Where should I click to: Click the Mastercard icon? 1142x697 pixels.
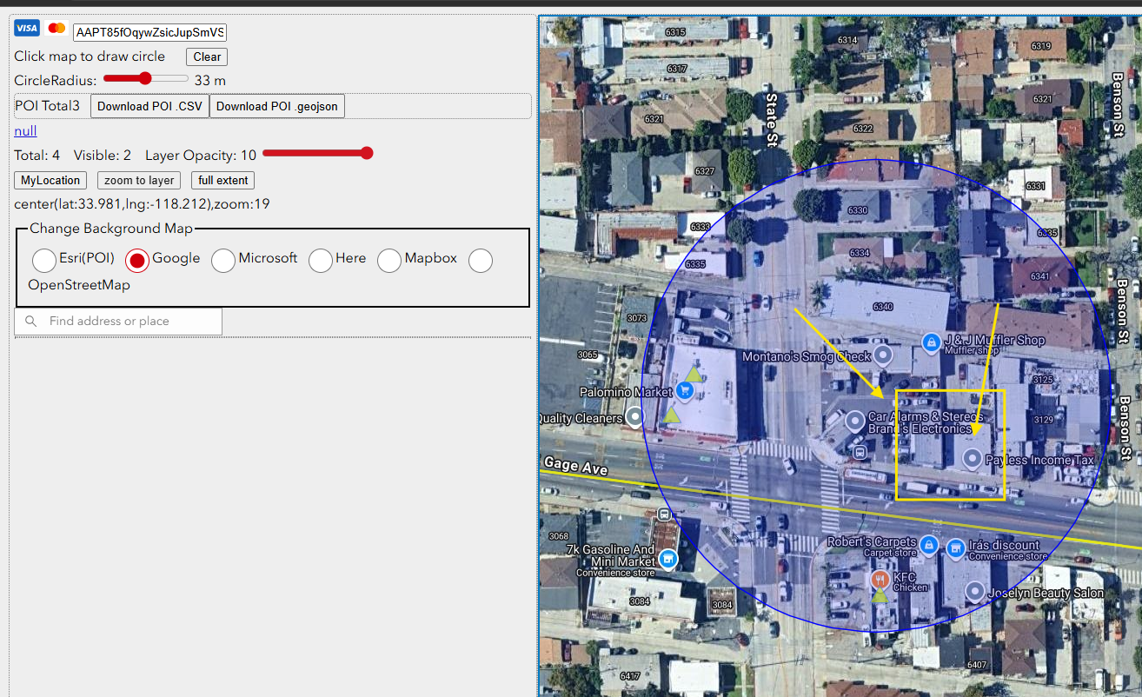pyautogui.click(x=56, y=29)
